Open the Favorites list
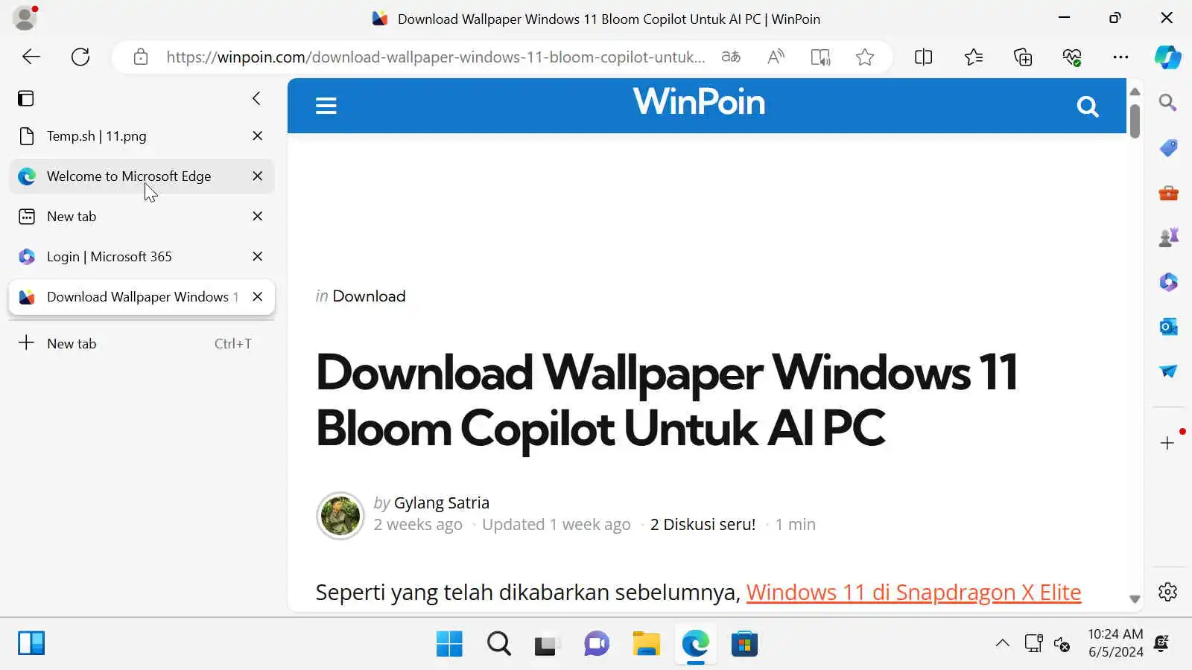1192x670 pixels. point(973,57)
